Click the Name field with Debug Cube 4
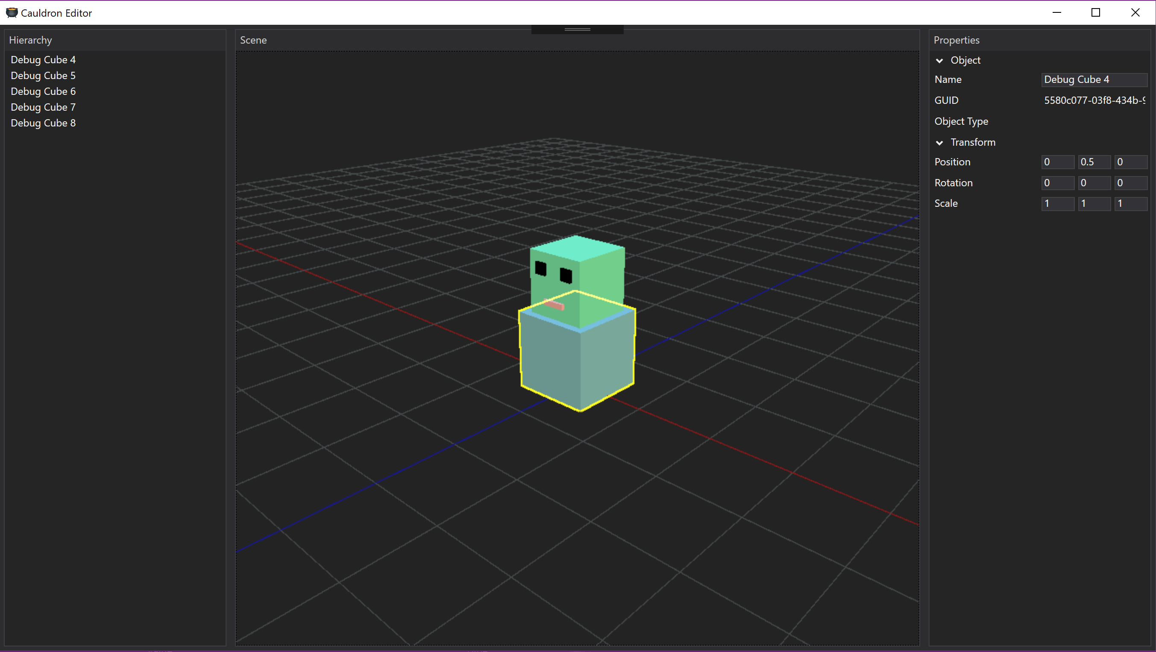The width and height of the screenshot is (1156, 652). pyautogui.click(x=1093, y=79)
